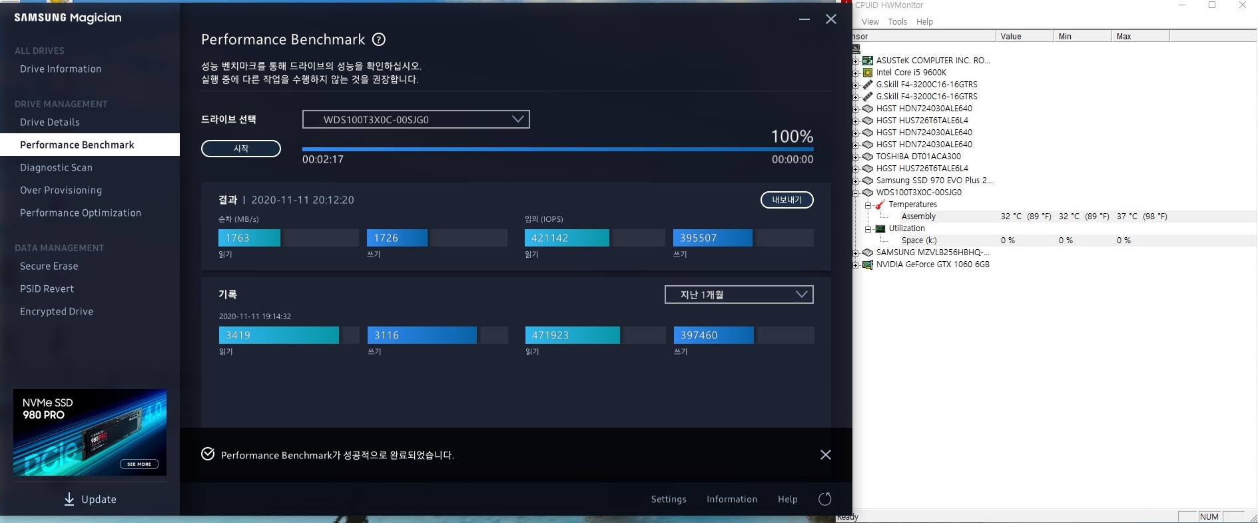Click the 100% benchmark progress bar
1258x523 pixels.
pos(557,149)
